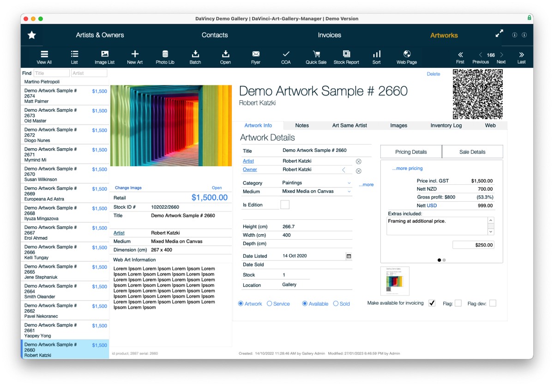
Task: Switch to the Inventory Log tab
Action: (445, 125)
